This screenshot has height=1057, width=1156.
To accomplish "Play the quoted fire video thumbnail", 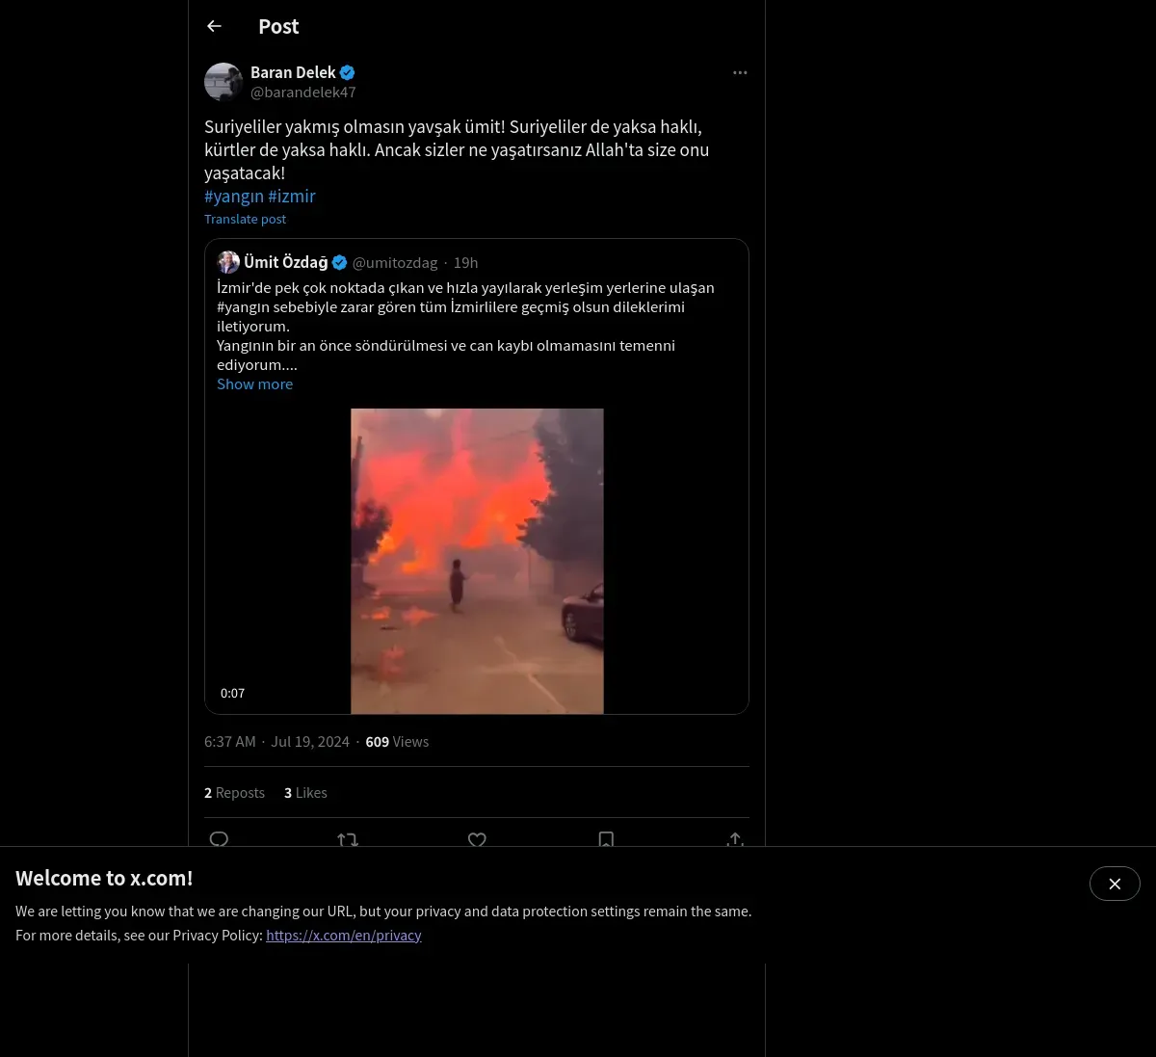I will 477,561.
